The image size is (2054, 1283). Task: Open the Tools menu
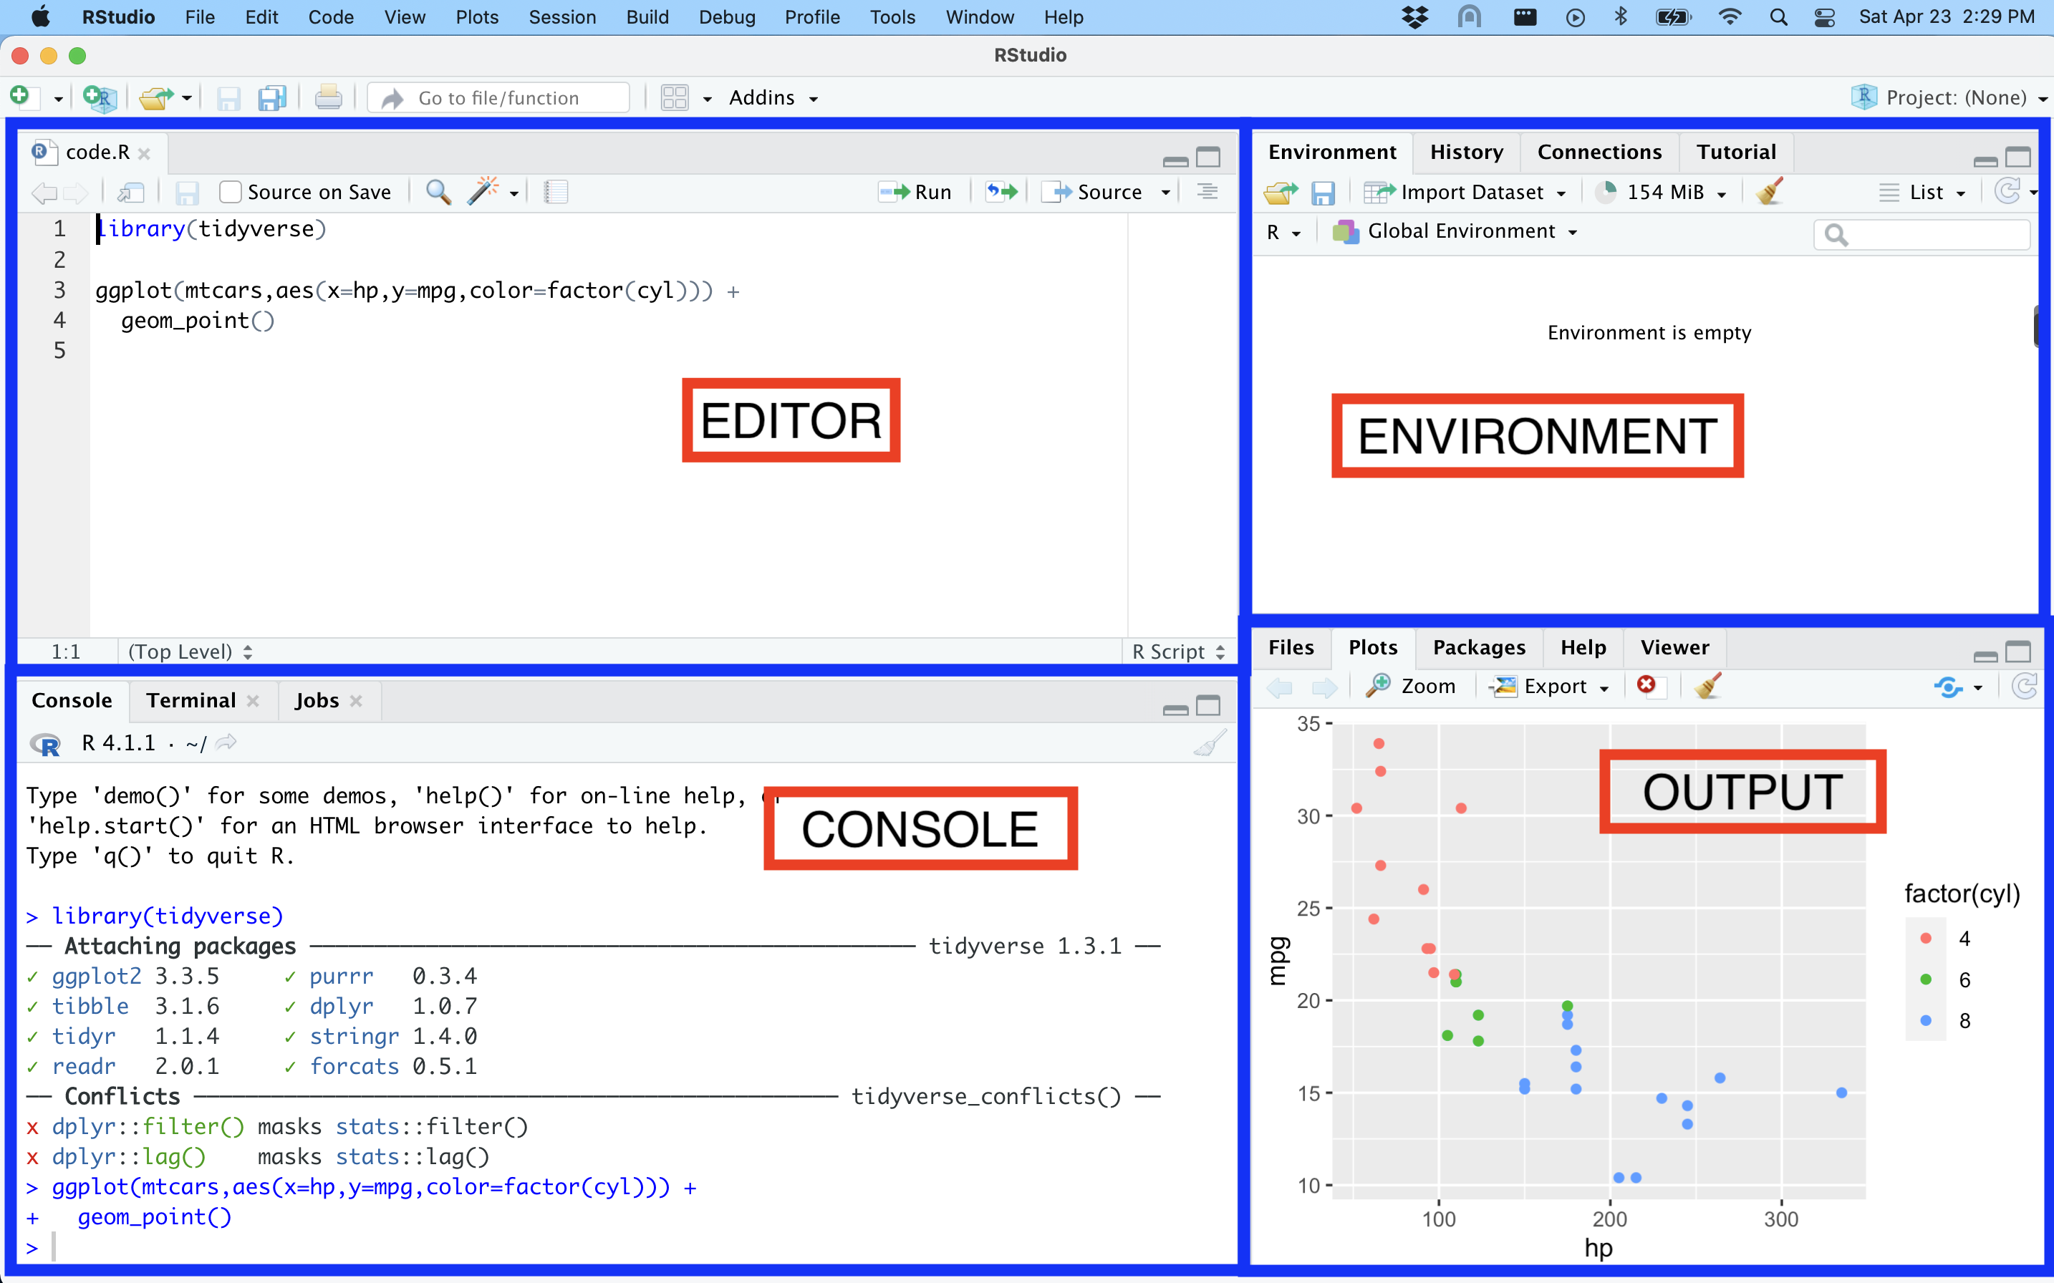point(892,17)
